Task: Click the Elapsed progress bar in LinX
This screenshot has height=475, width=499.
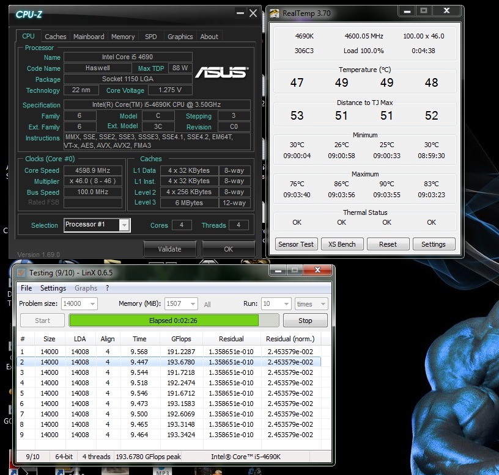Action: 174,321
